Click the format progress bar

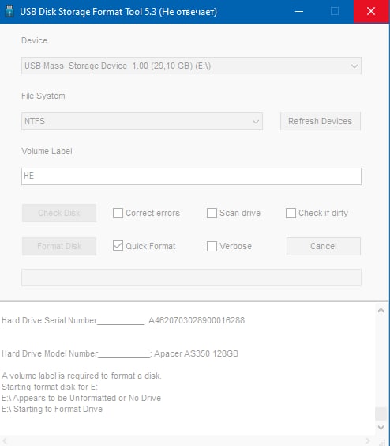(x=191, y=278)
